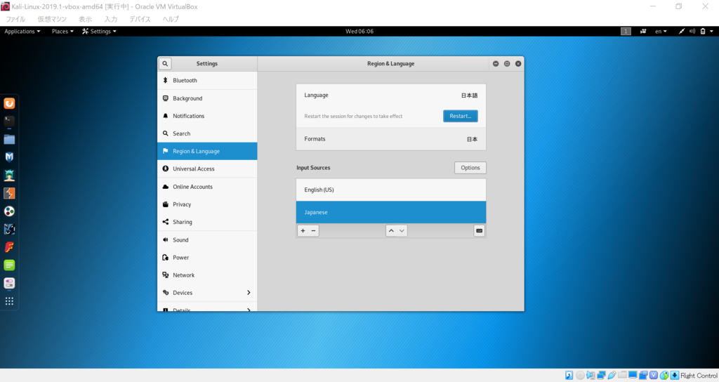Viewport: 719px width, 382px height.
Task: Select Japanese input source
Action: coord(391,212)
